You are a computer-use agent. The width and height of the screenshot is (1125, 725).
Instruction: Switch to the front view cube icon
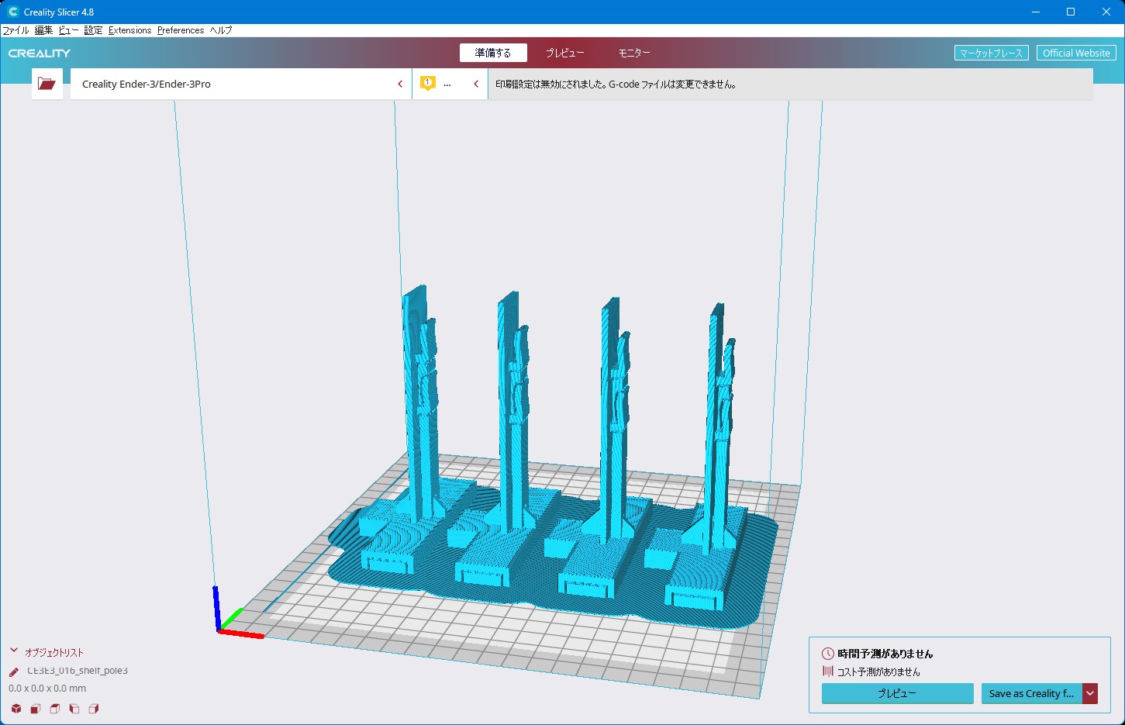tap(36, 709)
